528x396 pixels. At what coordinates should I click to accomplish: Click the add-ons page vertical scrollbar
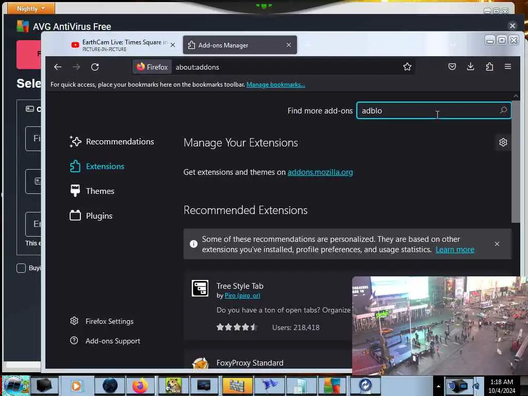[516, 161]
